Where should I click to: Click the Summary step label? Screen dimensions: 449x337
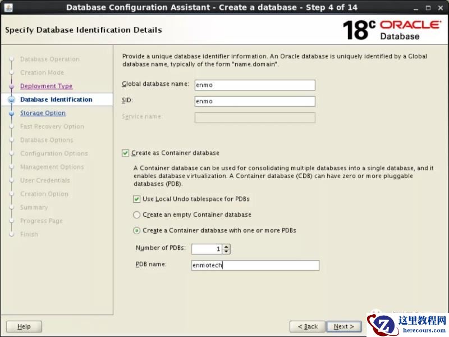34,207
